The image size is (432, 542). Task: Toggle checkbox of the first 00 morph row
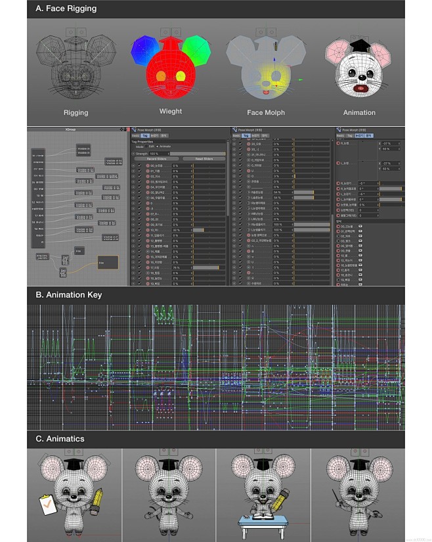(x=139, y=166)
